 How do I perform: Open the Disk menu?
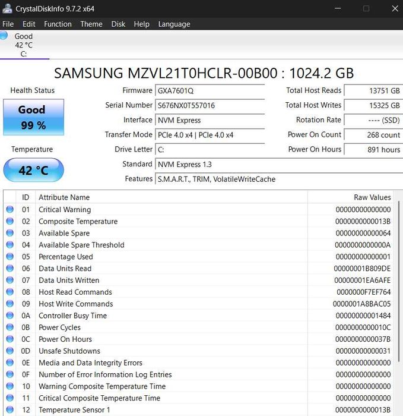(118, 24)
